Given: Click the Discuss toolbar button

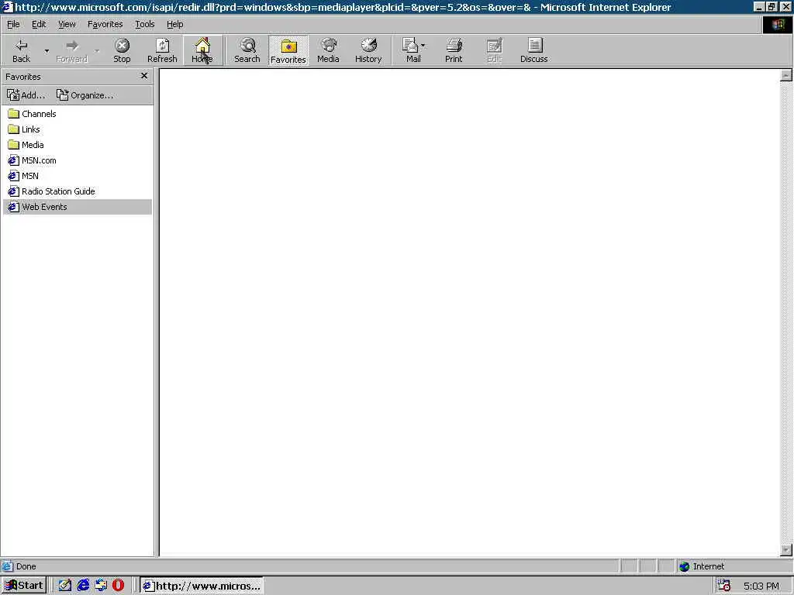Looking at the screenshot, I should [533, 50].
